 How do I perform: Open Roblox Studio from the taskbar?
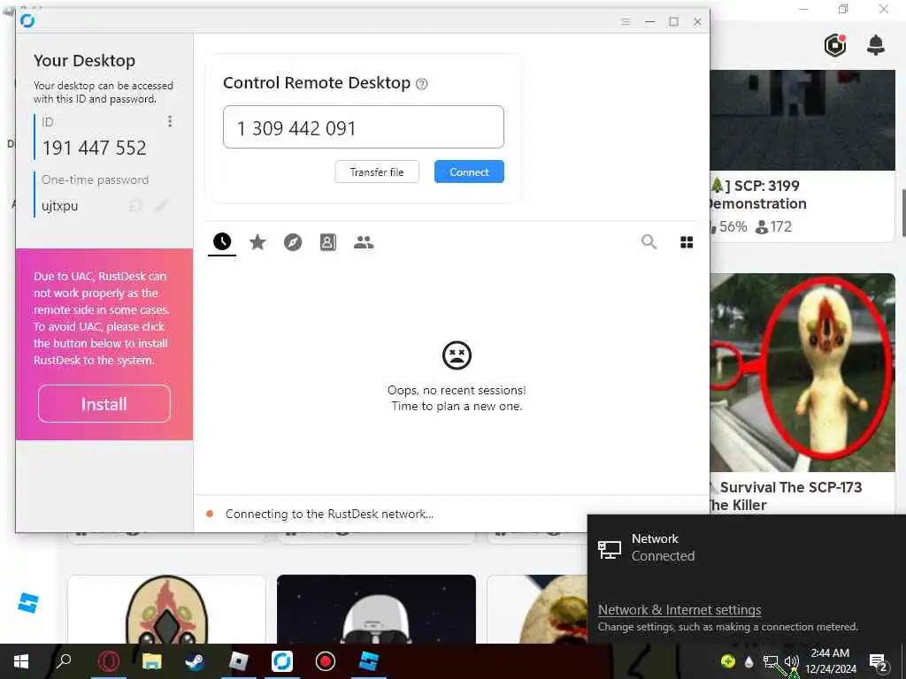tap(369, 661)
